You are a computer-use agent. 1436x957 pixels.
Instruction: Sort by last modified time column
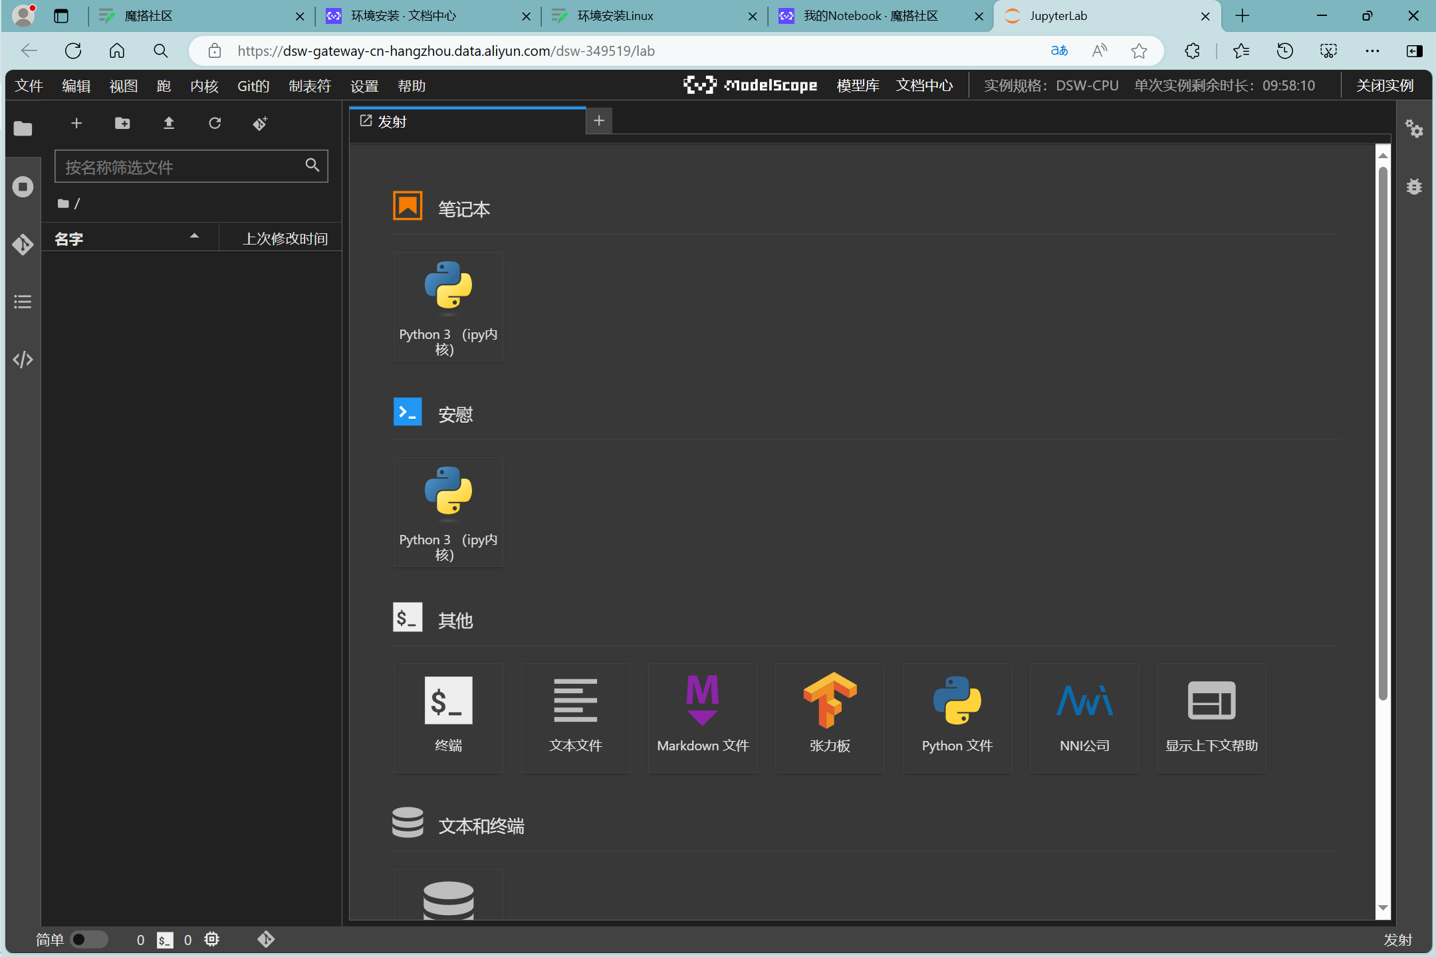[285, 239]
